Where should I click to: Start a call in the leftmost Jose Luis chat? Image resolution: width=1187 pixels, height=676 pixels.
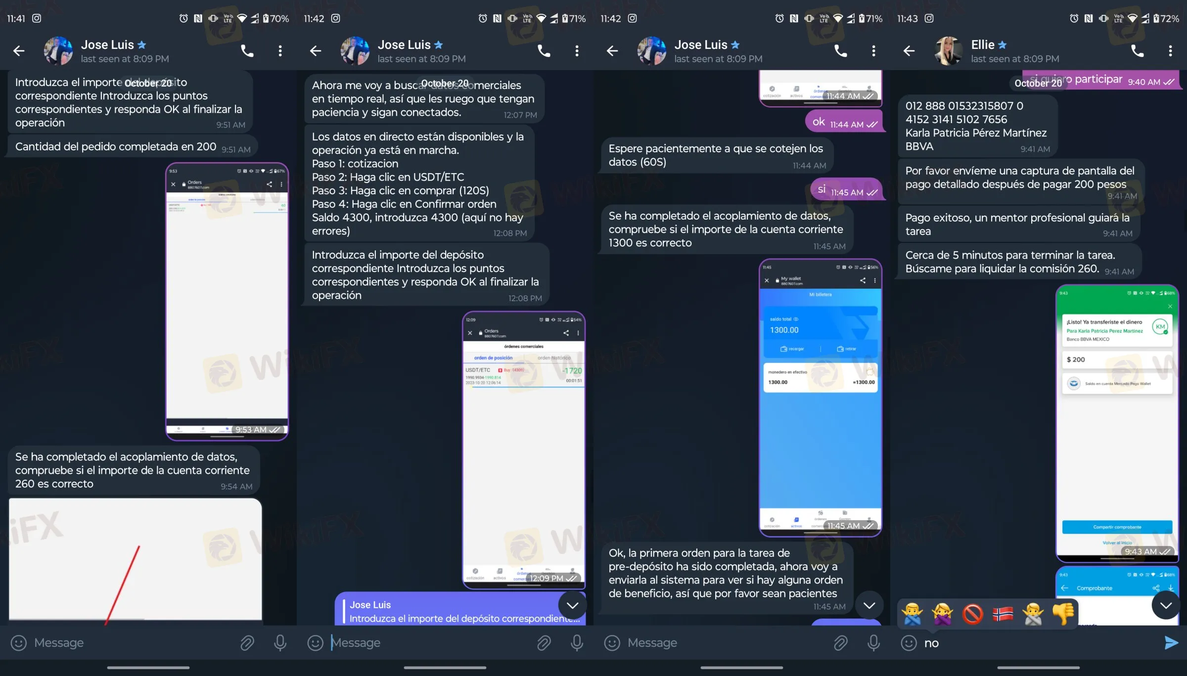(247, 50)
